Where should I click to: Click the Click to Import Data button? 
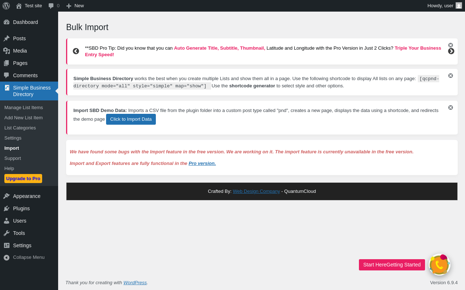(x=131, y=119)
